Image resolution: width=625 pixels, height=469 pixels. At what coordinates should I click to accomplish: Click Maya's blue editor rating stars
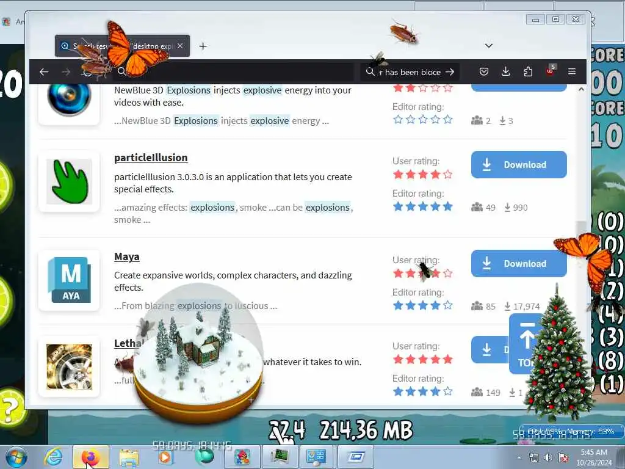(x=422, y=305)
